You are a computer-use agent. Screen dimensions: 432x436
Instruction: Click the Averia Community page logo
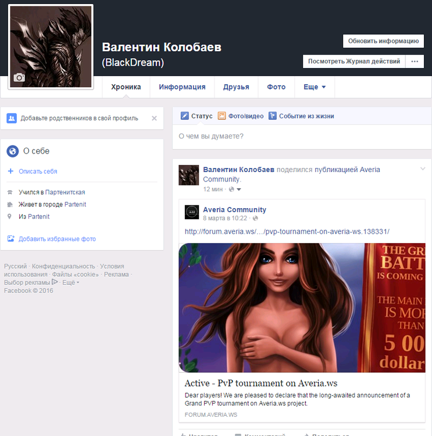click(x=192, y=212)
